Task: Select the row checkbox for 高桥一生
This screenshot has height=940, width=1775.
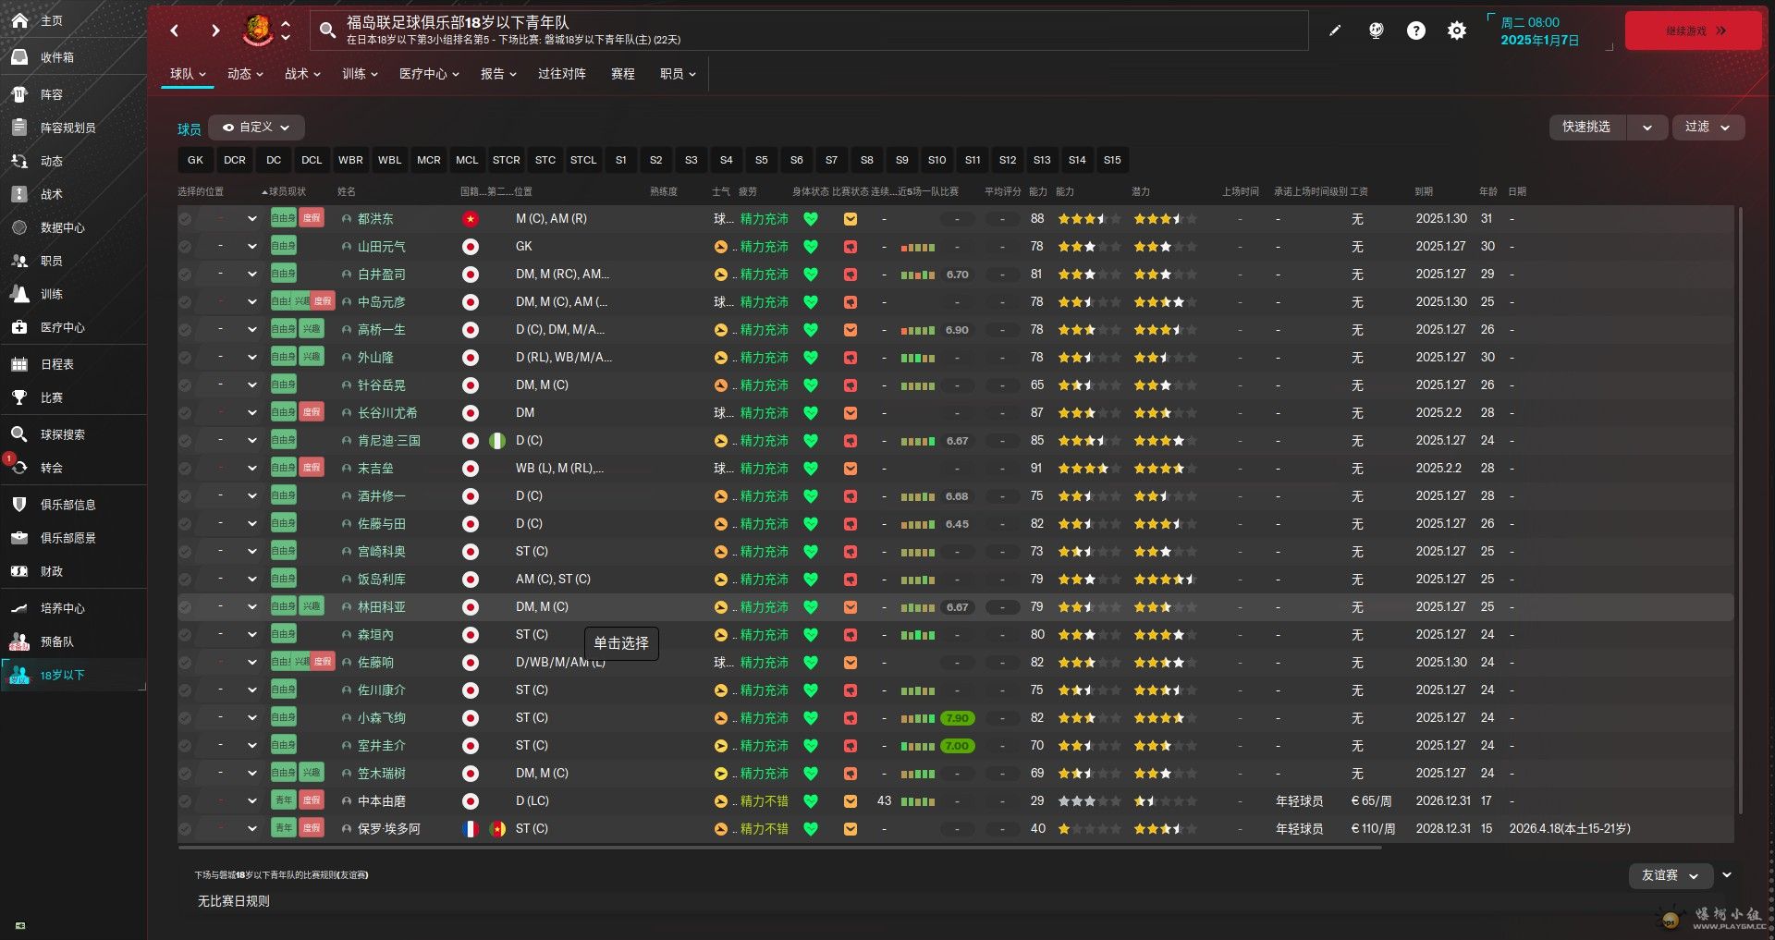Action: click(x=185, y=330)
